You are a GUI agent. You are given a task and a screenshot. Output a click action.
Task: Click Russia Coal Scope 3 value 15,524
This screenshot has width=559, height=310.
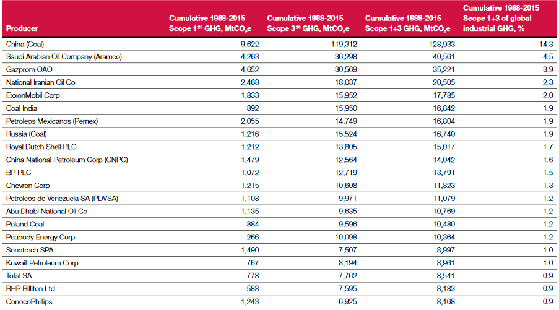click(346, 134)
